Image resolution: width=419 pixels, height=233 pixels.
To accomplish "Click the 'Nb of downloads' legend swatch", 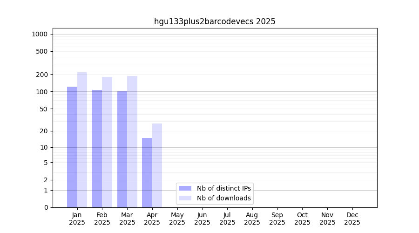I will click(185, 198).
